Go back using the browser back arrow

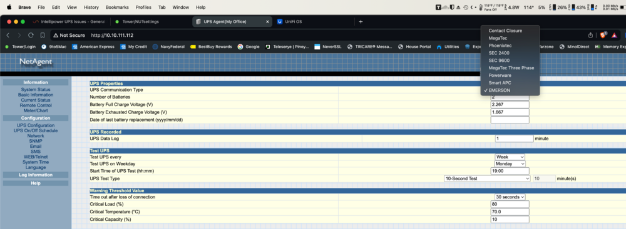8,35
